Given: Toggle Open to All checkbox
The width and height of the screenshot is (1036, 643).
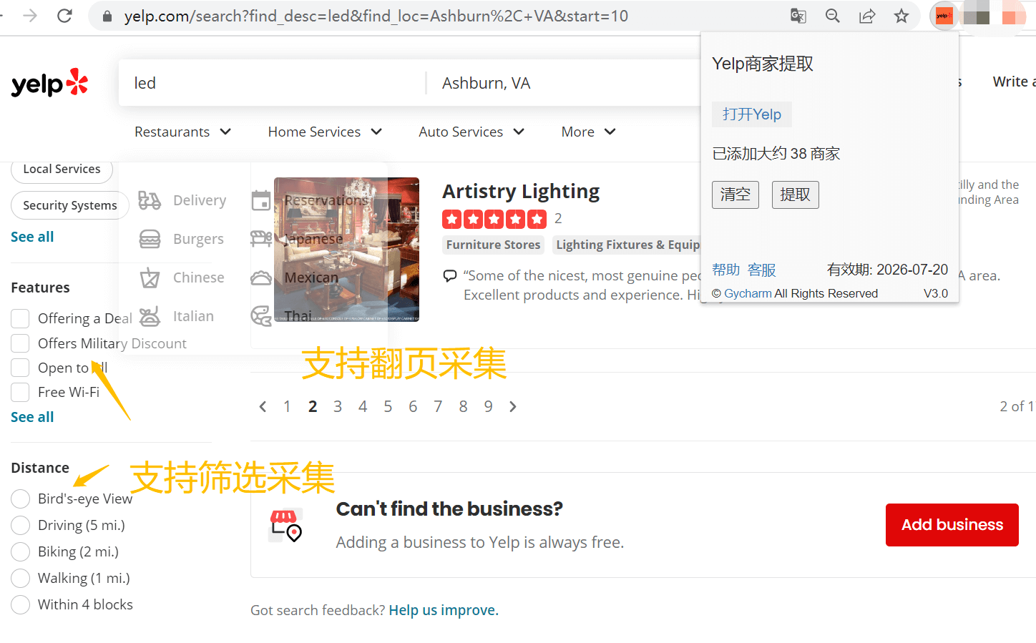Looking at the screenshot, I should click(x=20, y=368).
